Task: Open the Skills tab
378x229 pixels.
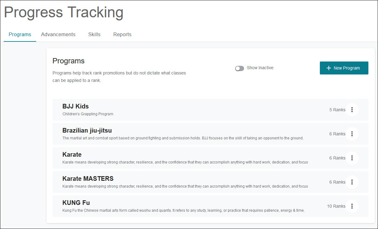Action: click(x=94, y=35)
